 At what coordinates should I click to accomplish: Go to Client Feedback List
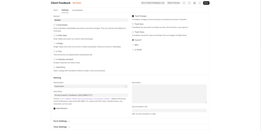point(153,3)
